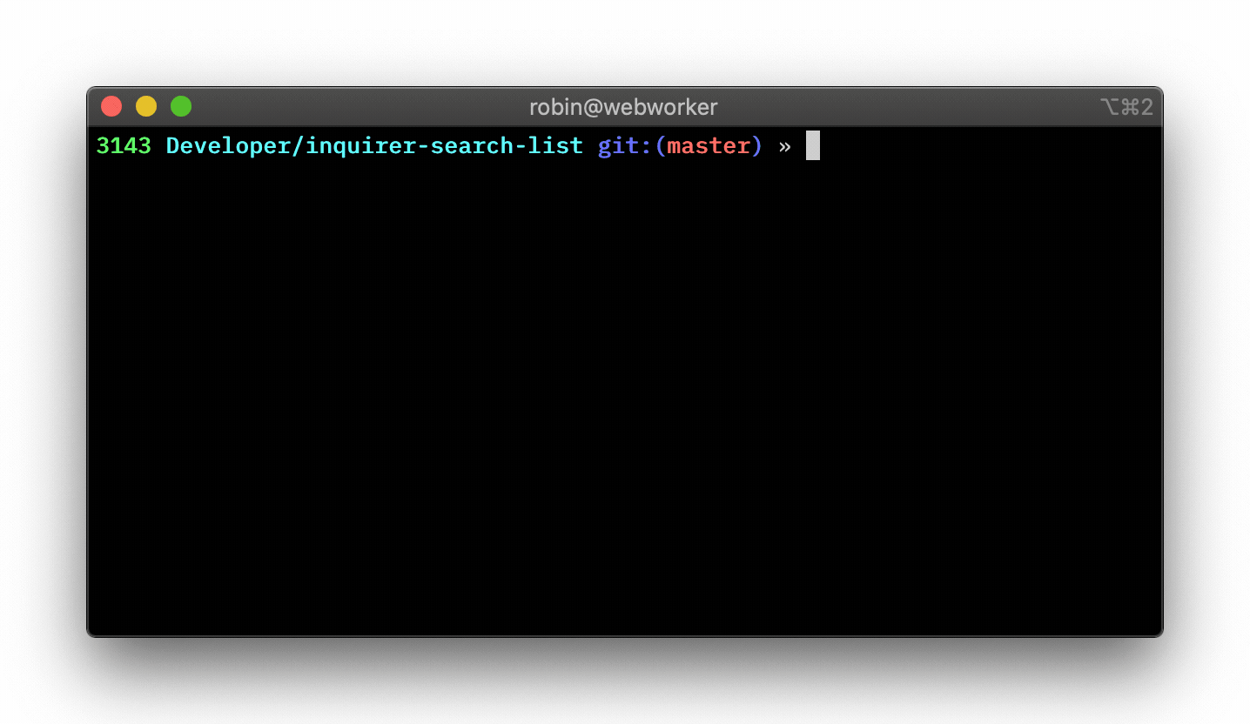Click the empty title bar right of robin@webworker
1250x724 pixels.
tap(905, 107)
